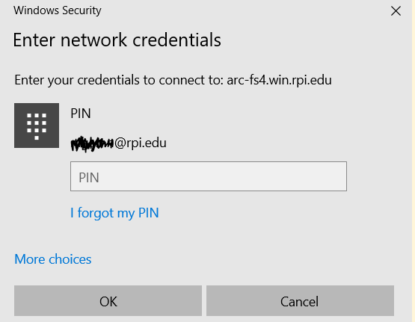Click the empty title bar area next to Windows Security
The width and height of the screenshot is (415, 322).
tap(244, 11)
